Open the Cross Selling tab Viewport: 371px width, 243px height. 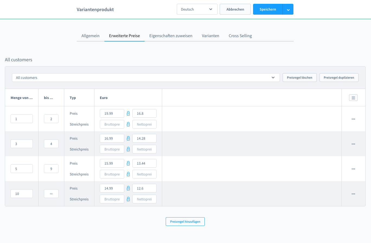click(240, 36)
